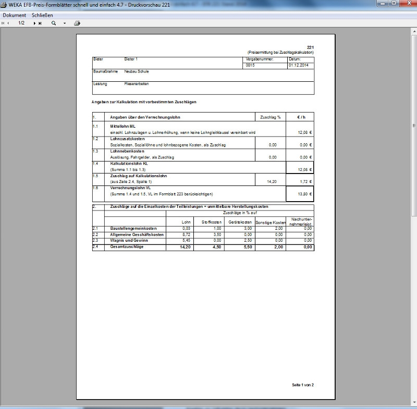
Task: Click heading Angaben zur Kalkulation mit vorbestimmten Zuschlägen
Action: 144,102
